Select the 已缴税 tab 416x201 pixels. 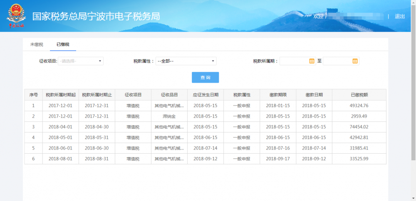pos(63,44)
